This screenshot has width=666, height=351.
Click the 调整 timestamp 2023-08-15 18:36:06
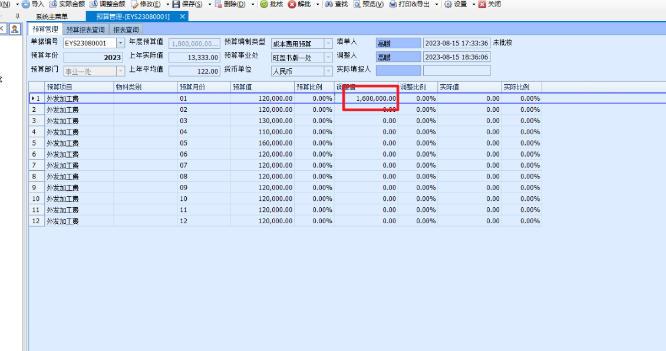457,57
